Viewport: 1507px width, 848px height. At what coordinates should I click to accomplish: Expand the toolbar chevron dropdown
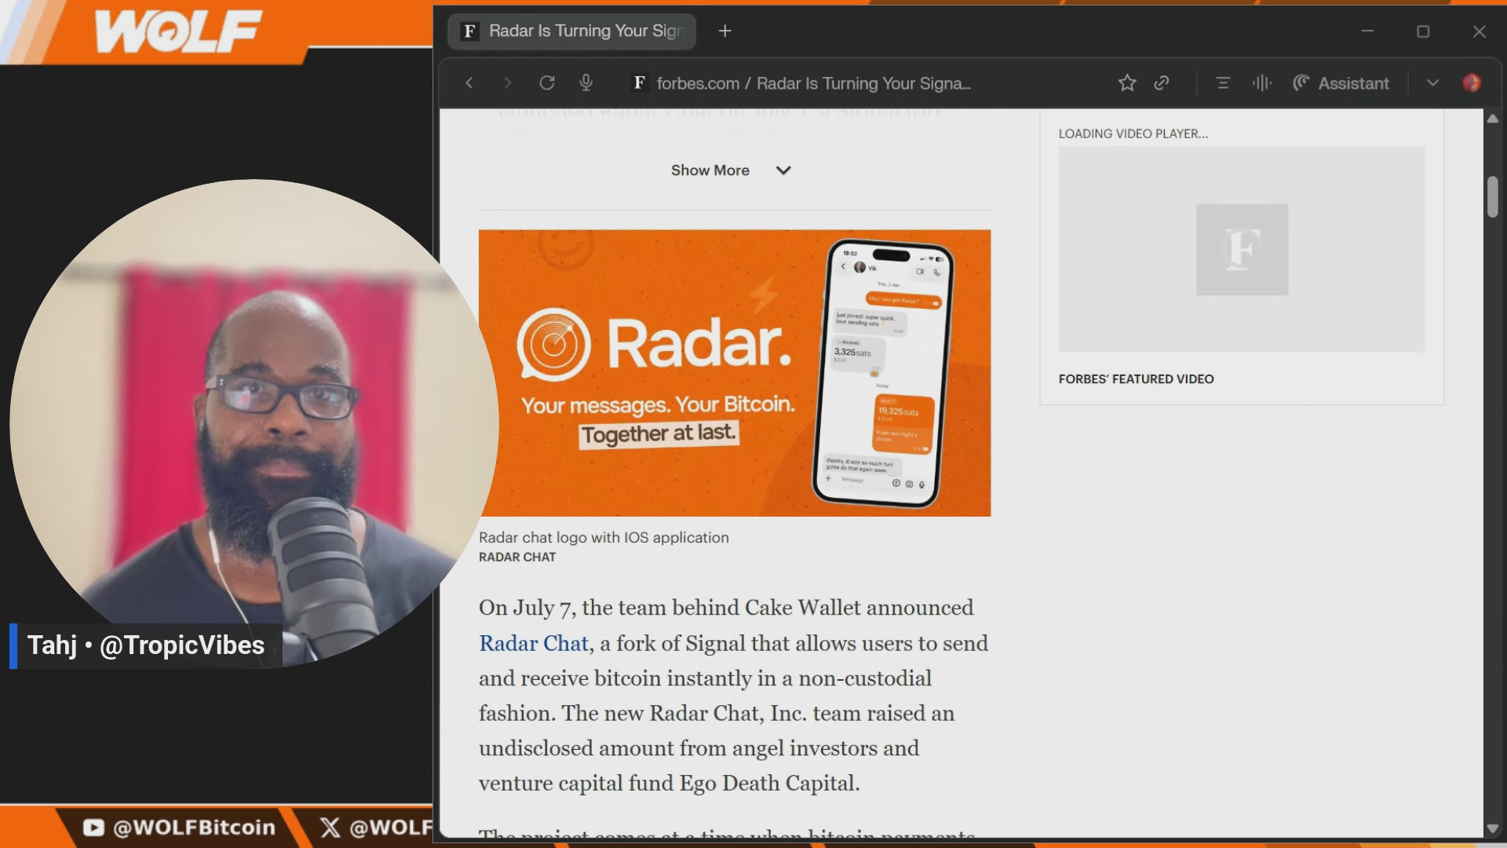pos(1432,83)
